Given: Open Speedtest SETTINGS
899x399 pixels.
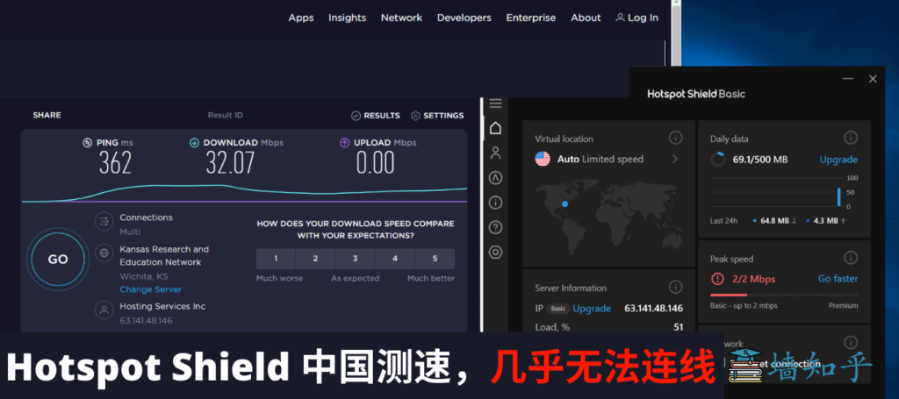Looking at the screenshot, I should click(x=437, y=116).
